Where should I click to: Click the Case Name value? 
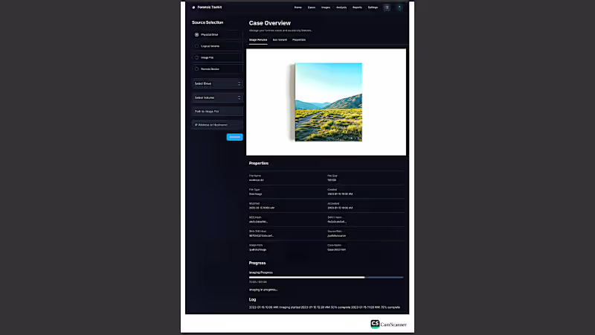(x=337, y=250)
